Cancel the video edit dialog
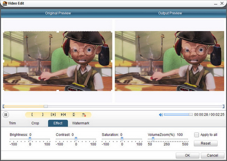 coord(212,155)
